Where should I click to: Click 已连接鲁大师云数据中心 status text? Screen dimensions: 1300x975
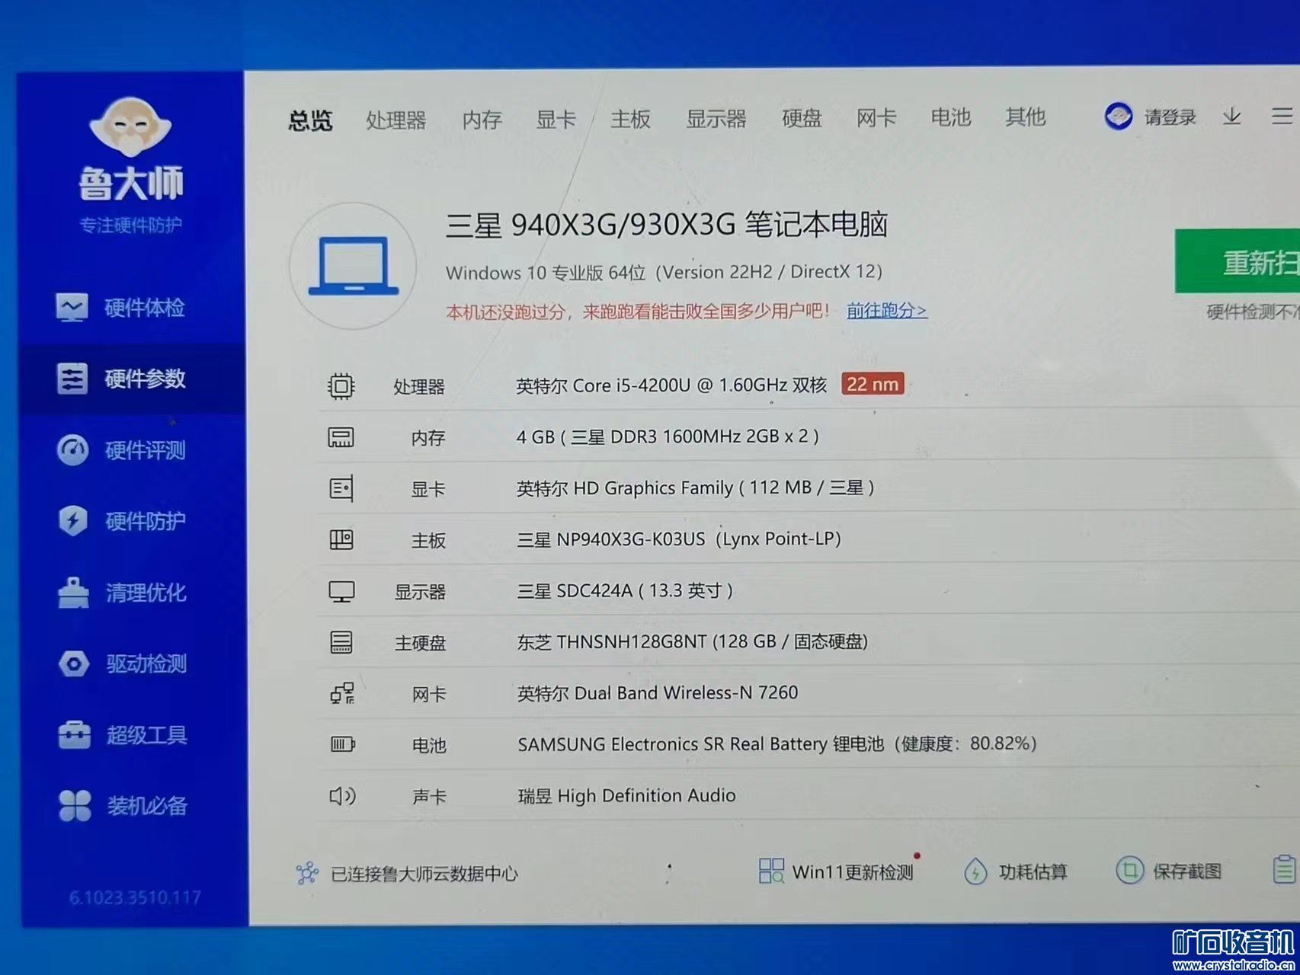tap(424, 874)
